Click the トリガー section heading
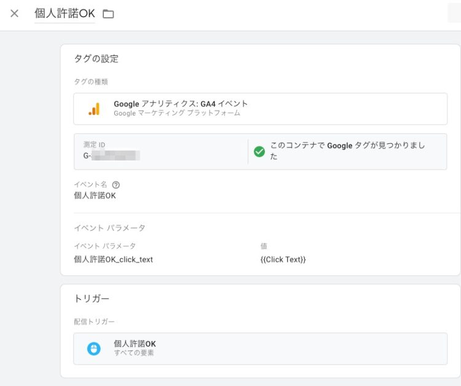 (92, 299)
